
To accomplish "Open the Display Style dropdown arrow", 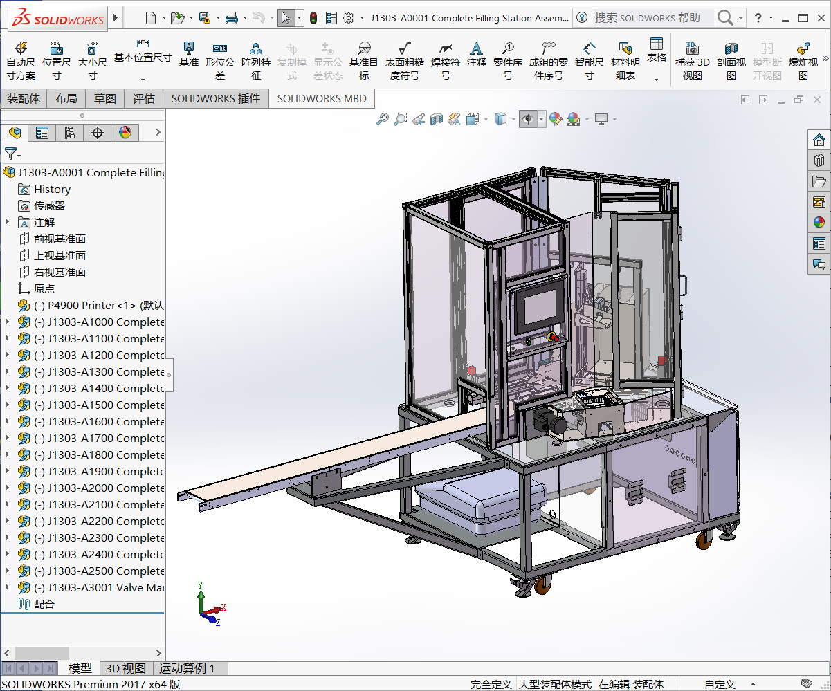I will pyautogui.click(x=513, y=120).
